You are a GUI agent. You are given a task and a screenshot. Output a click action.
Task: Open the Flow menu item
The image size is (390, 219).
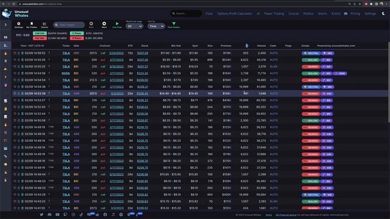pos(209,13)
